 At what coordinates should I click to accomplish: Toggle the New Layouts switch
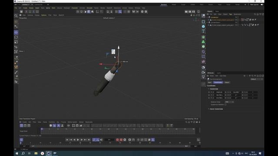[x=262, y=5]
